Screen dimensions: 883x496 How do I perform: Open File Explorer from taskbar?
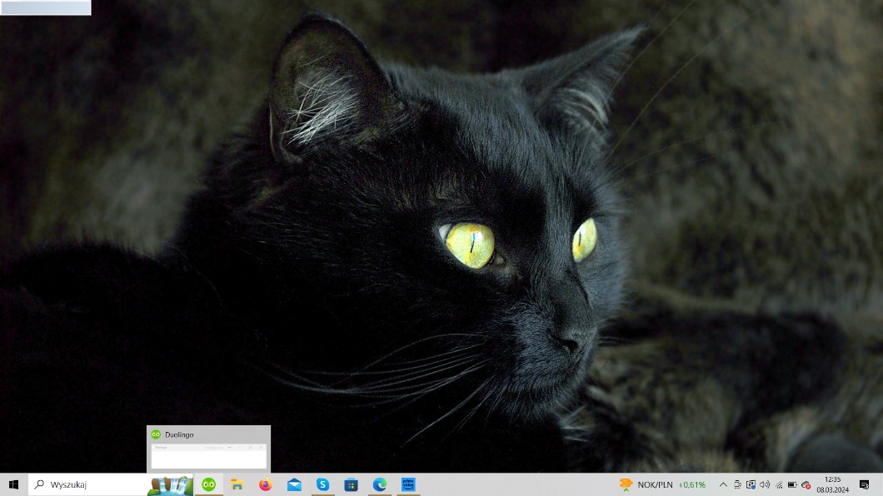(x=237, y=484)
